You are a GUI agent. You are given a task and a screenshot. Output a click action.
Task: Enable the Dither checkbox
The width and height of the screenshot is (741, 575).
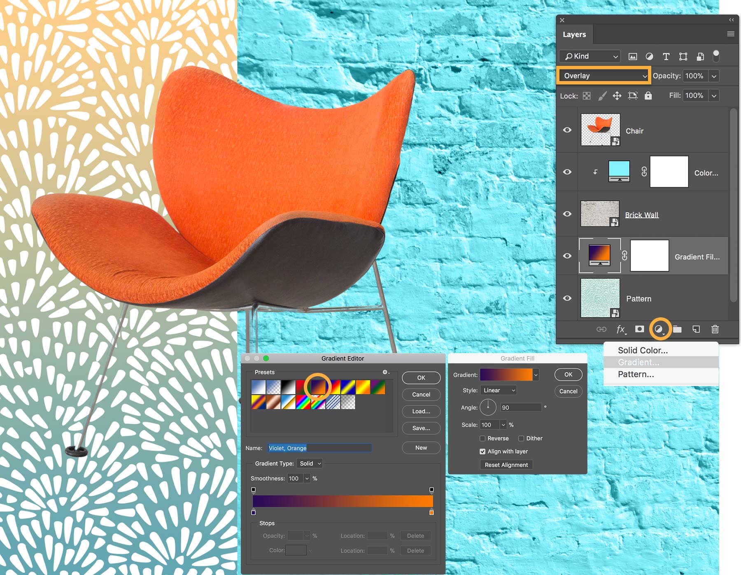(521, 438)
